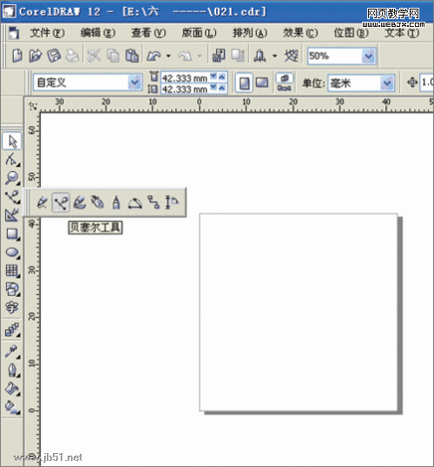Select the Interactive fill tool
This screenshot has height=467, width=434.
(12, 407)
